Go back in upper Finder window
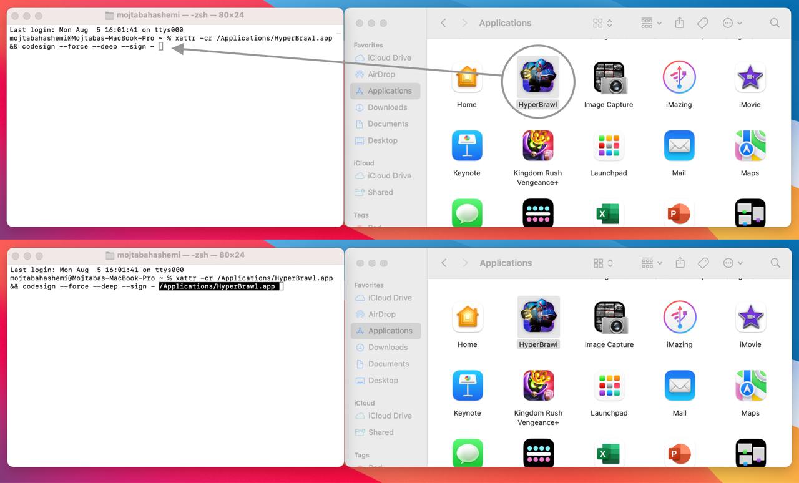Viewport: 799px width, 483px height. coord(443,23)
